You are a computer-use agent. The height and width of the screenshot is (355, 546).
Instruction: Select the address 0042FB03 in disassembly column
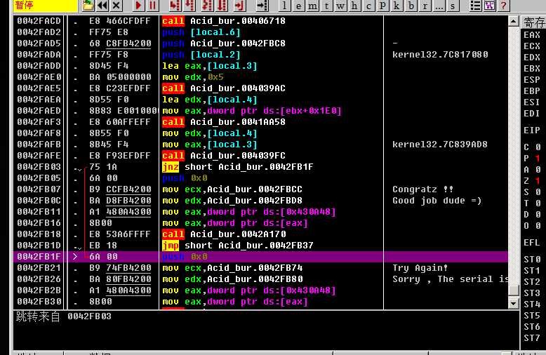(39, 167)
